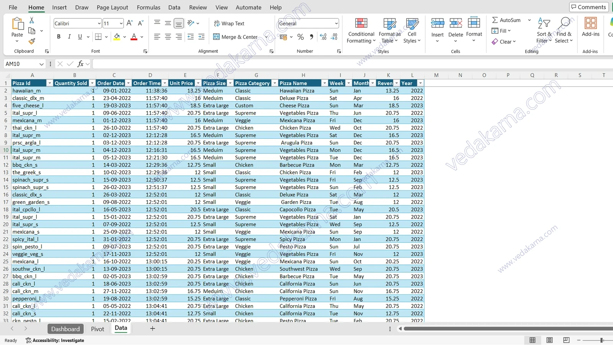Click the AutoSum button
This screenshot has height=345, width=613.
click(506, 20)
